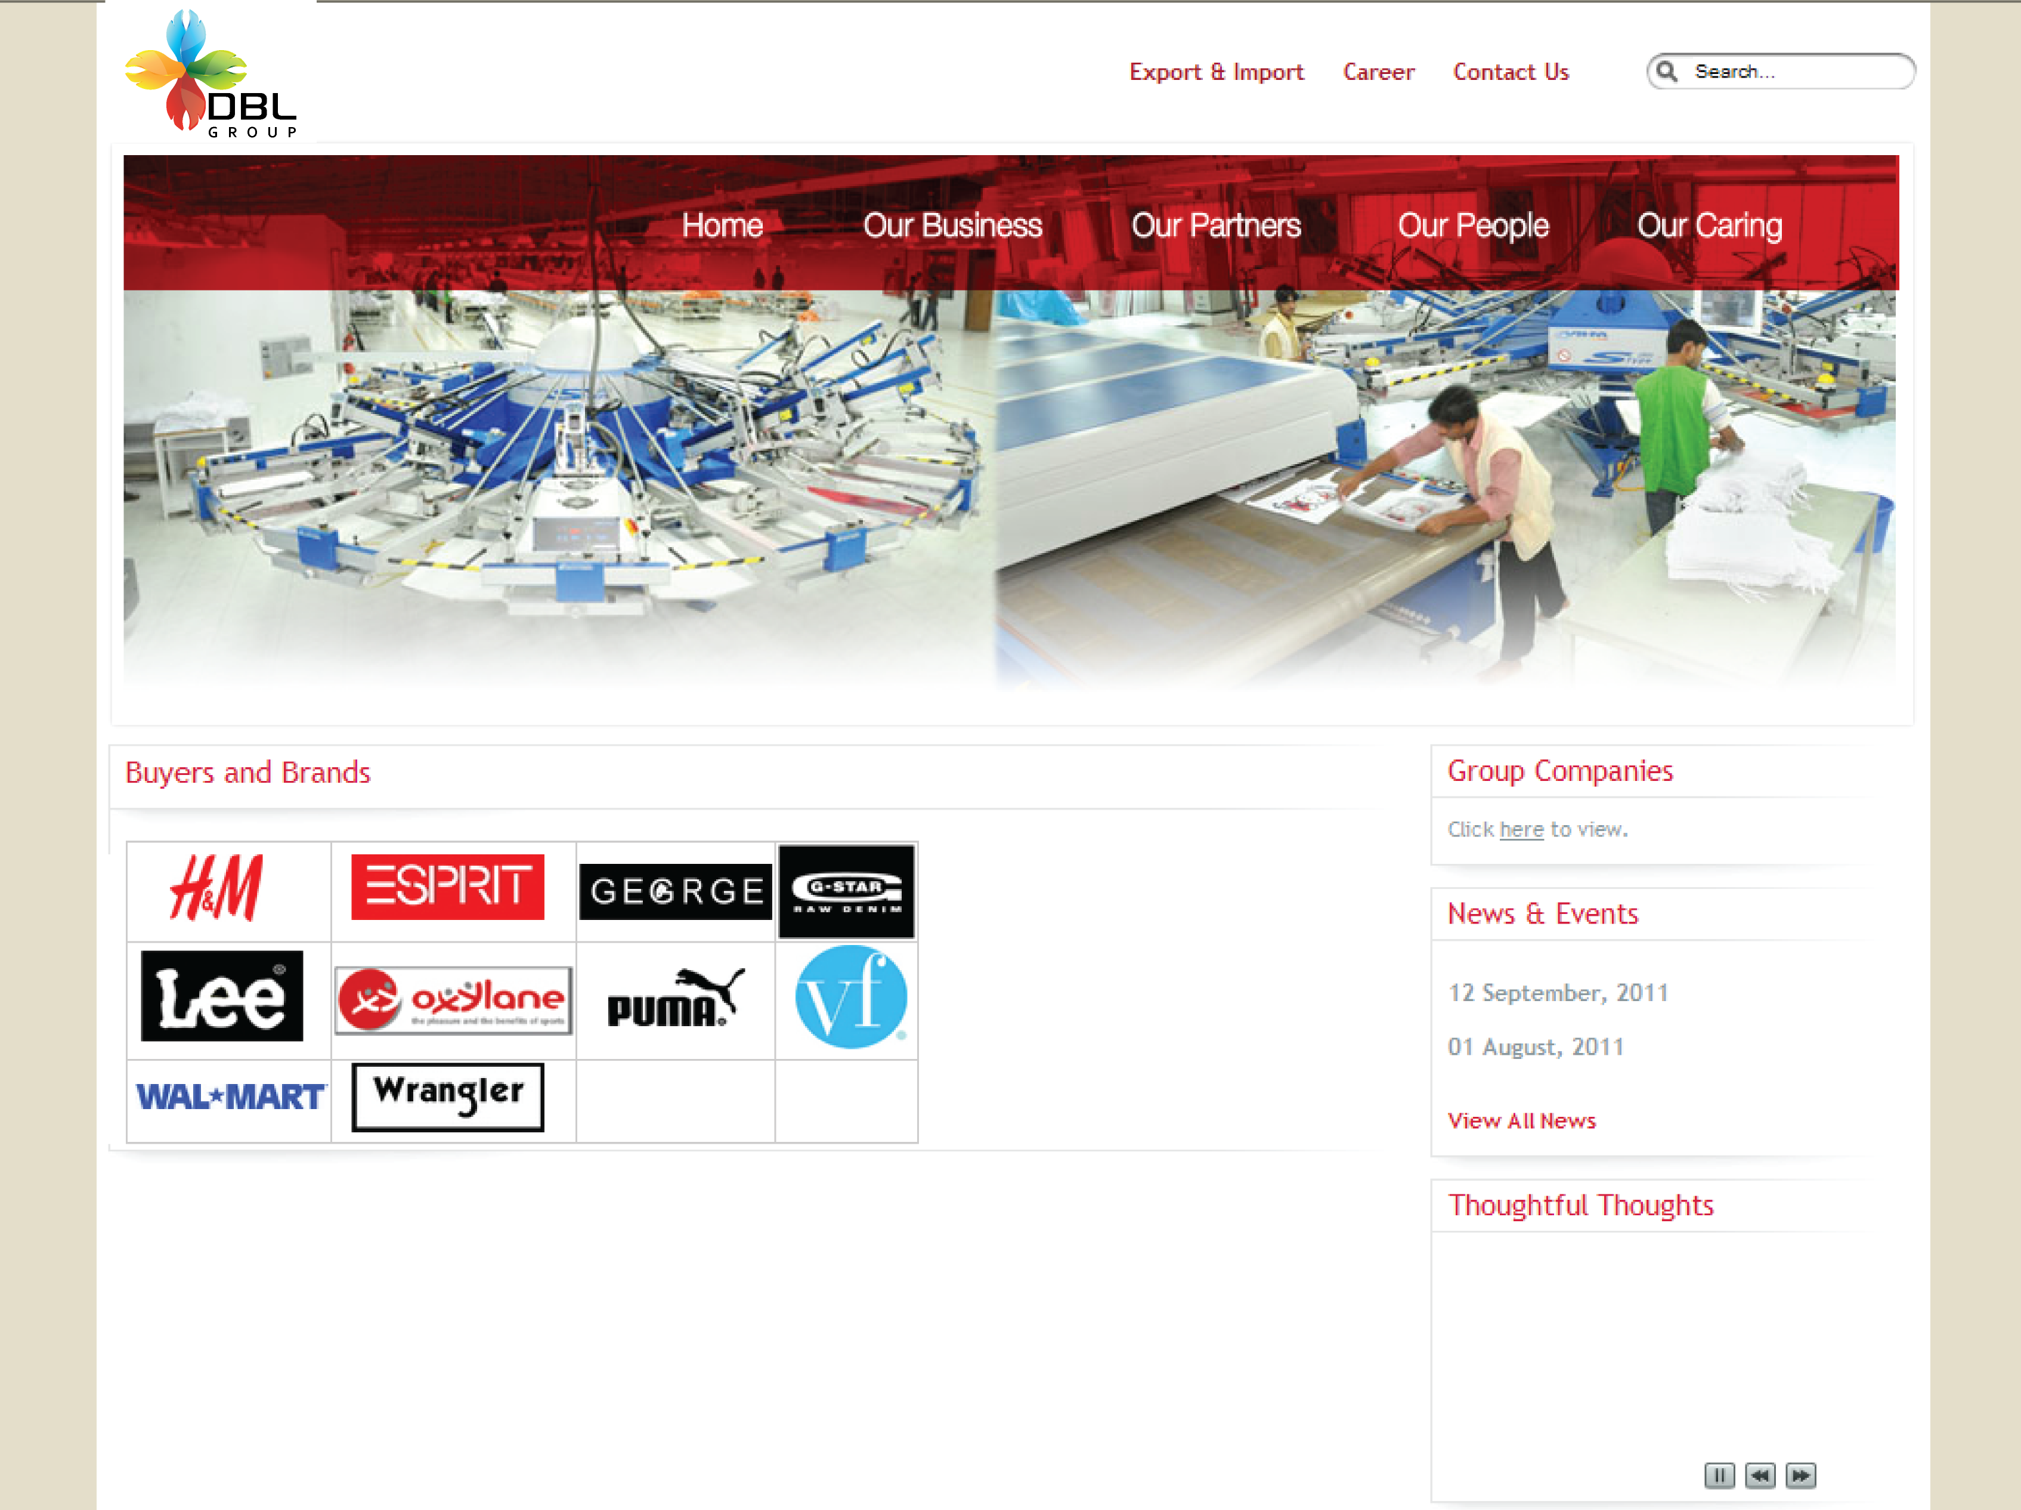Click the search magnifier icon

(1667, 72)
